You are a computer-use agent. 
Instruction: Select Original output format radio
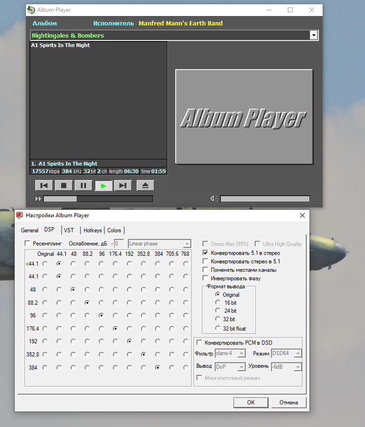pos(217,295)
